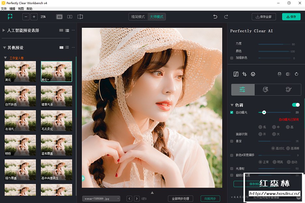Collapse the 其他预设 section
This screenshot has width=305, height=203.
tap(4, 47)
